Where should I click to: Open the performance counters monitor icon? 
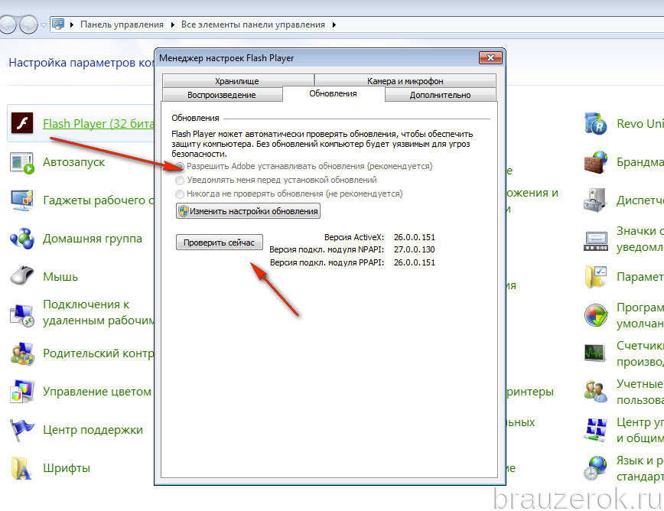click(596, 353)
